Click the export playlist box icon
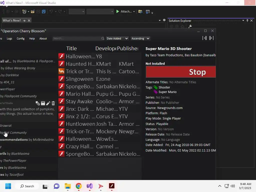256x192 pixels. [x=43, y=103]
